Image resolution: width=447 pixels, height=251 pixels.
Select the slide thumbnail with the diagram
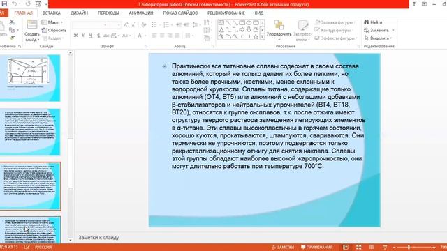pyautogui.click(x=30, y=78)
